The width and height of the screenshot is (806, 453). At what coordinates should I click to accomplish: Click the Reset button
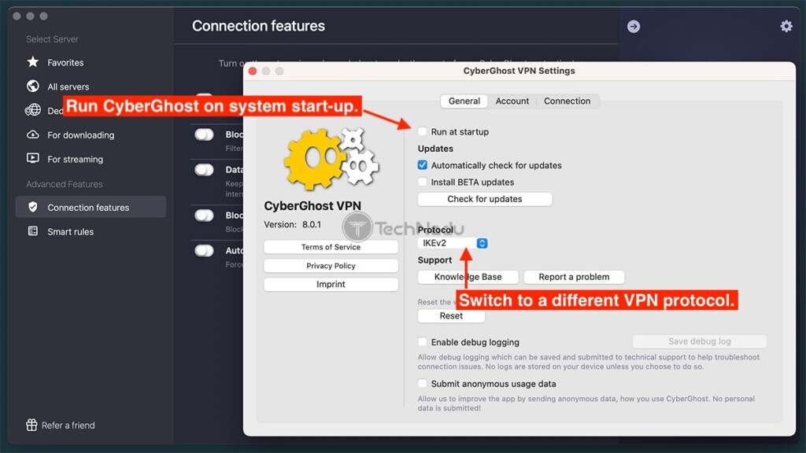click(451, 316)
